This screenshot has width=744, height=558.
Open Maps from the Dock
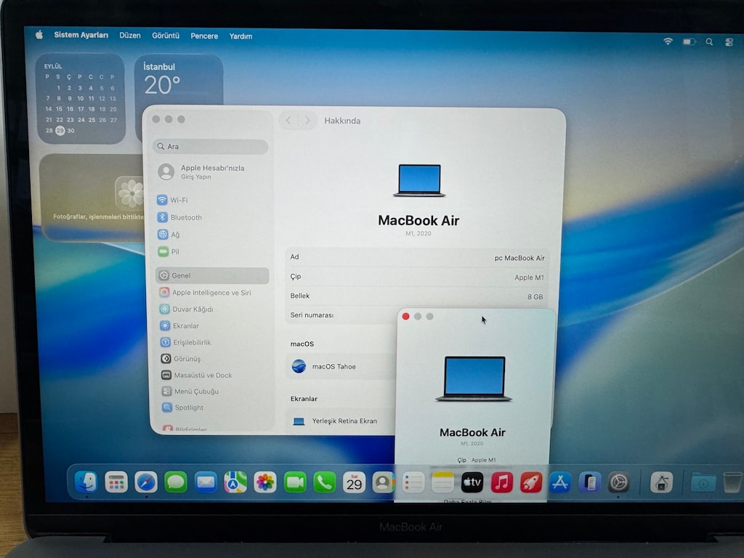[235, 482]
